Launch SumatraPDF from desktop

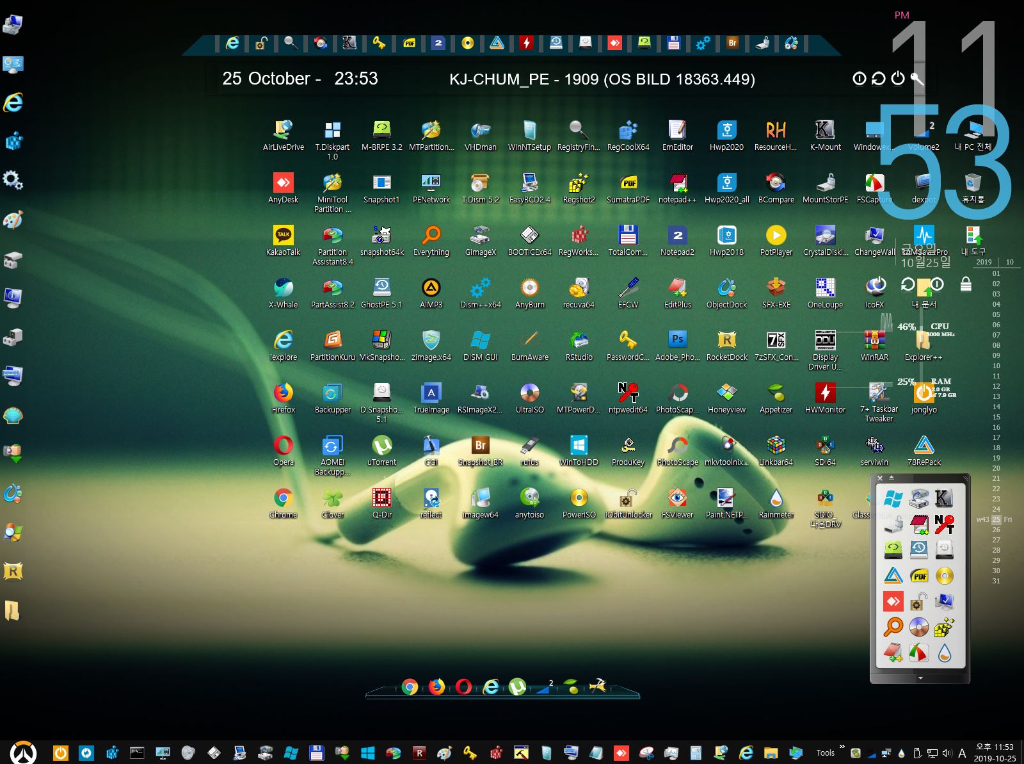click(628, 188)
